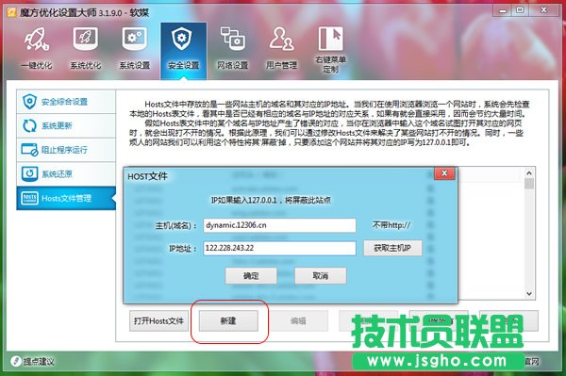566x376 pixels.
Task: Click the 获取主机IP button
Action: [392, 248]
